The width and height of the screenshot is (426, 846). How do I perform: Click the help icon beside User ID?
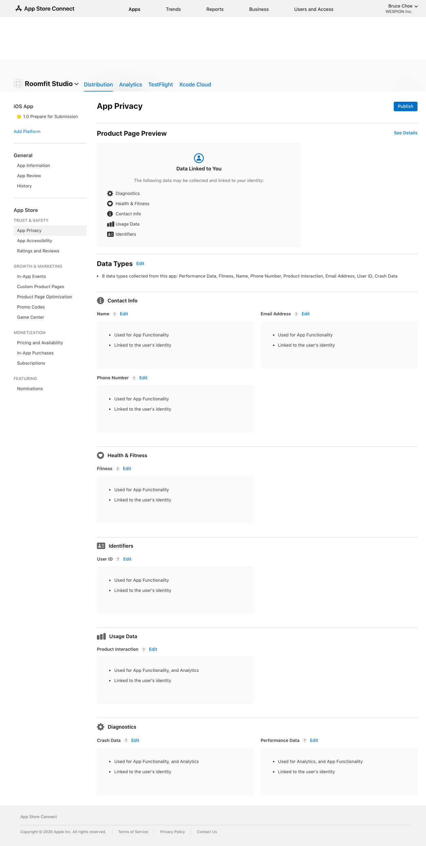pyautogui.click(x=118, y=559)
